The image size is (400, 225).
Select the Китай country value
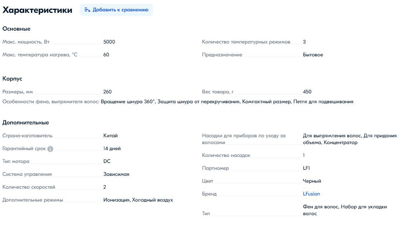click(x=110, y=136)
